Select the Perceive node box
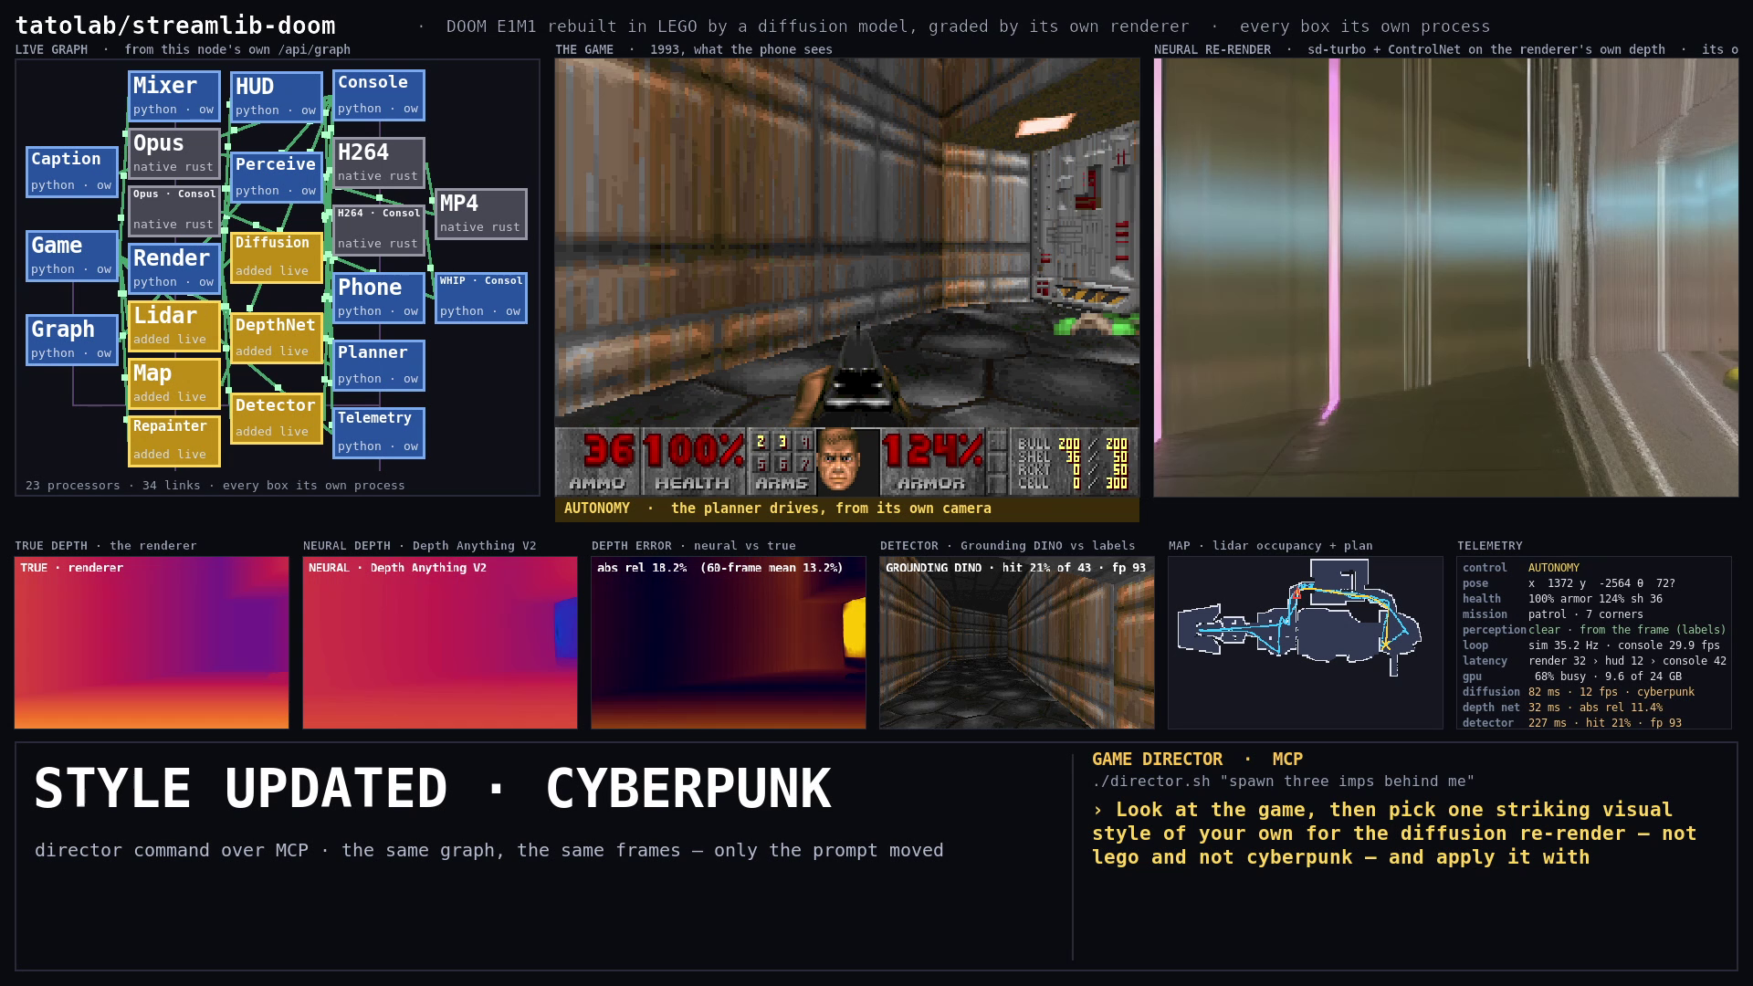The height and width of the screenshot is (986, 1753). click(x=276, y=177)
